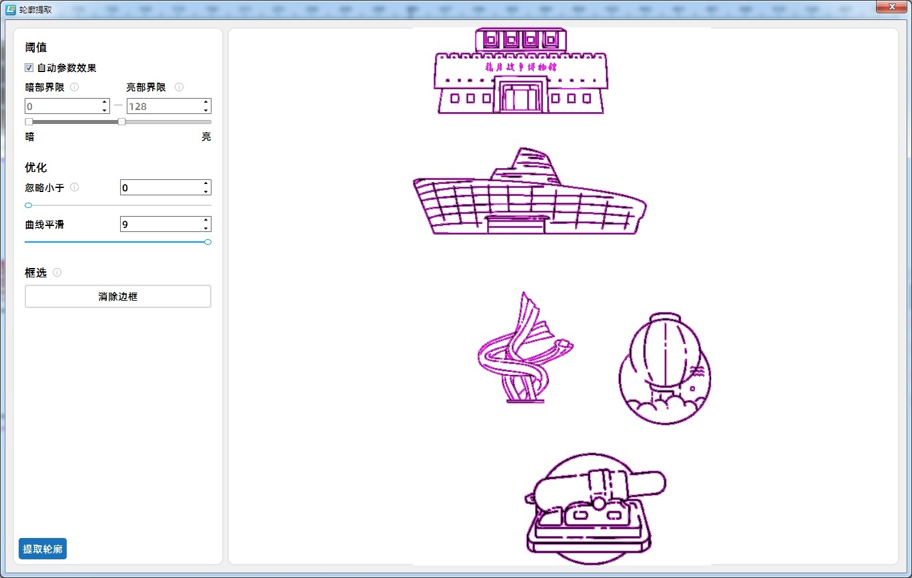This screenshot has height=578, width=912.
Task: Click the info icon beside 暗部界限
Action: pos(75,87)
